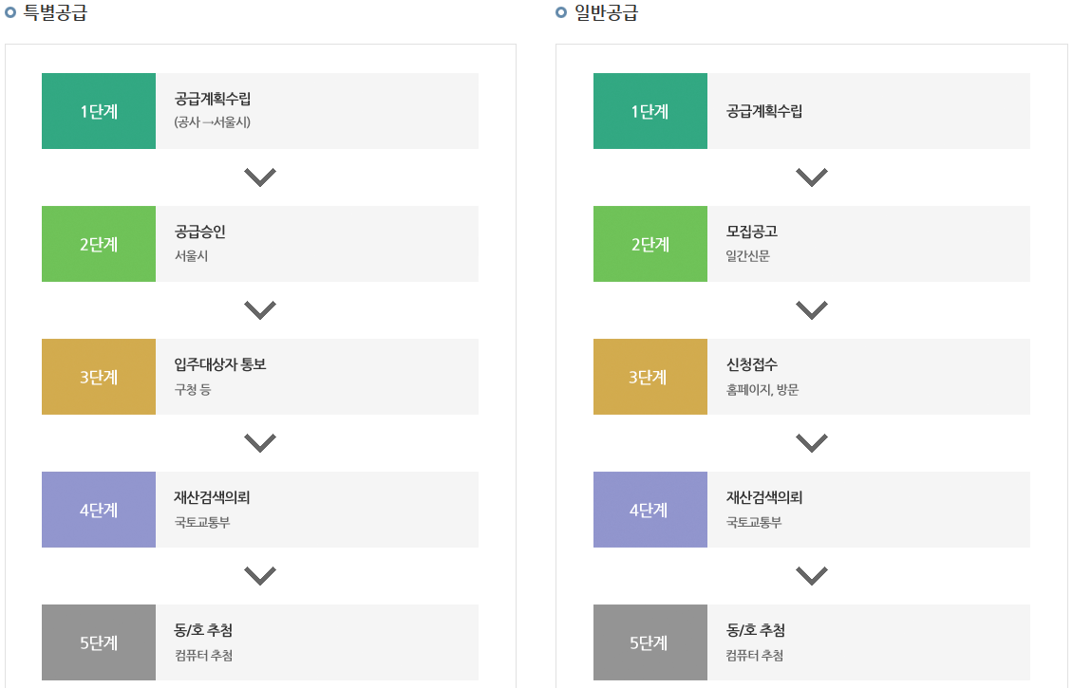Click the 일반공급 heading bullet icon
Screen dimensions: 1073x688
click(561, 12)
